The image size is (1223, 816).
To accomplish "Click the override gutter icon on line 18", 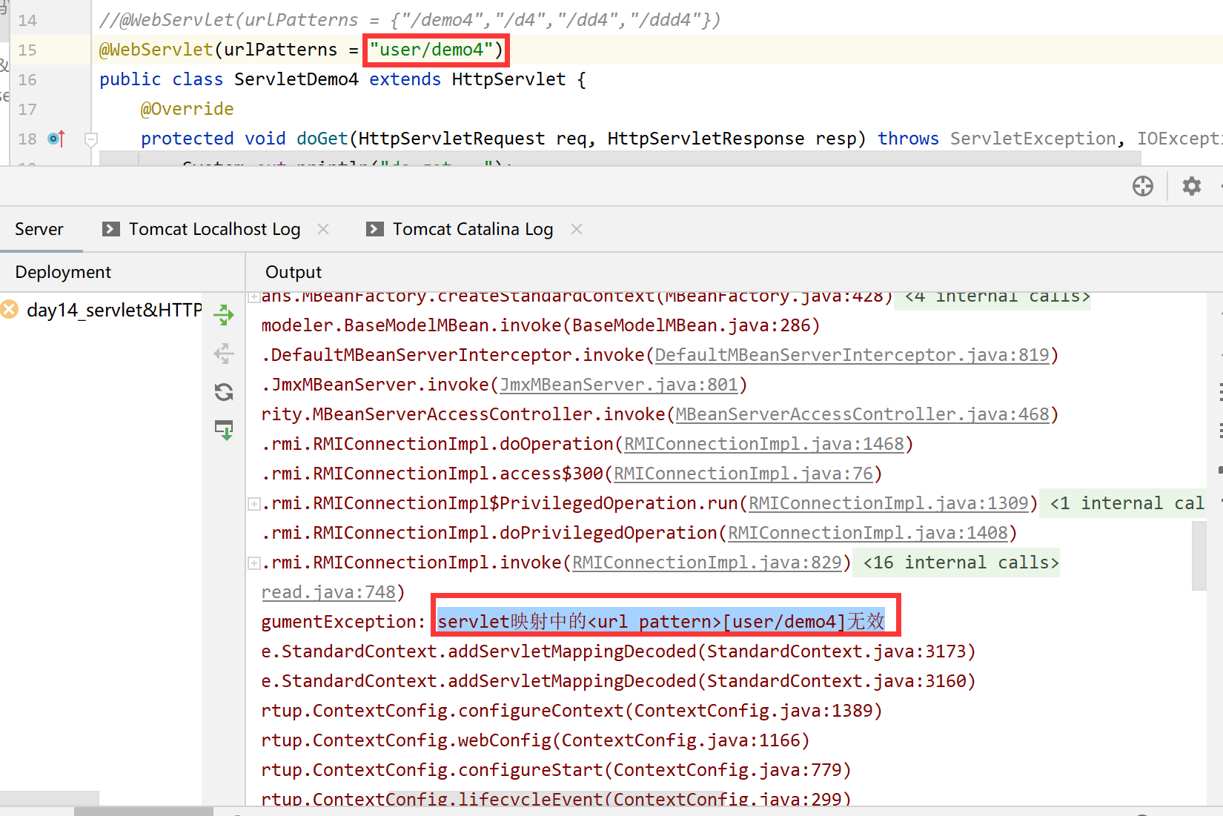I will (x=56, y=138).
